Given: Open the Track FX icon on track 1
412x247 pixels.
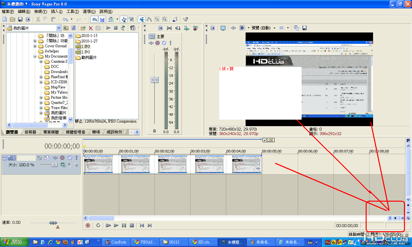Looking at the screenshot, I should click(62, 158).
